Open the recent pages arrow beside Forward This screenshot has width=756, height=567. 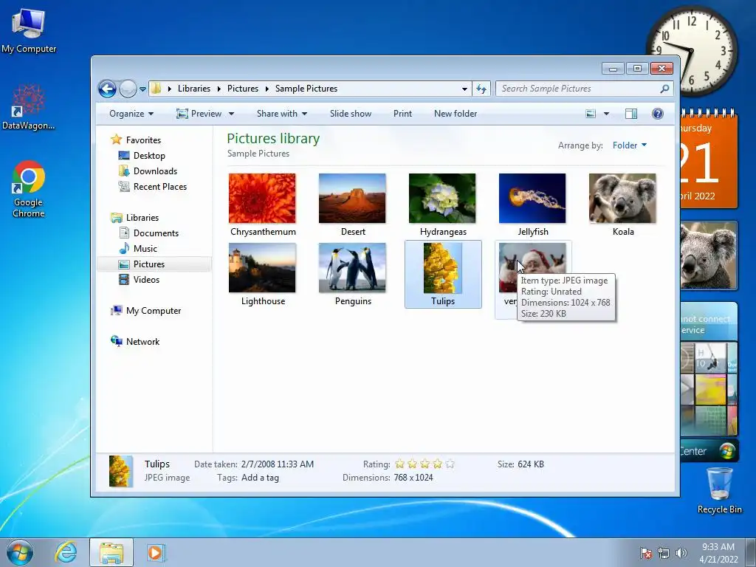142,89
